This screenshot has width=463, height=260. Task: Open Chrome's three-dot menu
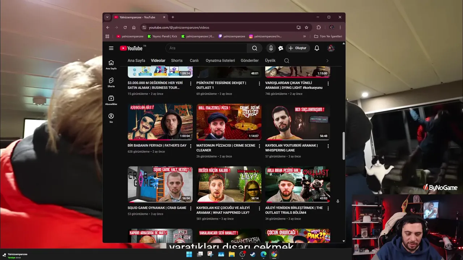[340, 27]
